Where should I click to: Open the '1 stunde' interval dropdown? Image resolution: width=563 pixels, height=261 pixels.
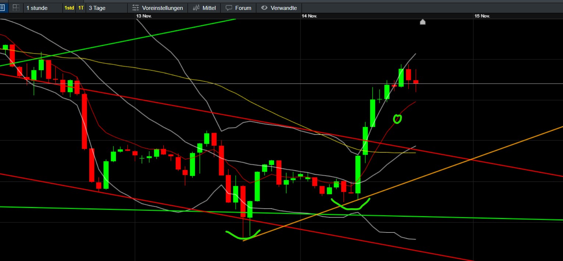pos(43,8)
